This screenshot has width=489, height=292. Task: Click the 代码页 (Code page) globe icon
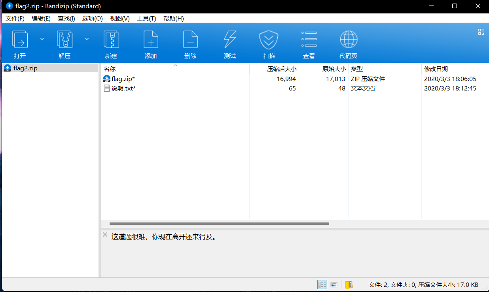click(x=349, y=40)
